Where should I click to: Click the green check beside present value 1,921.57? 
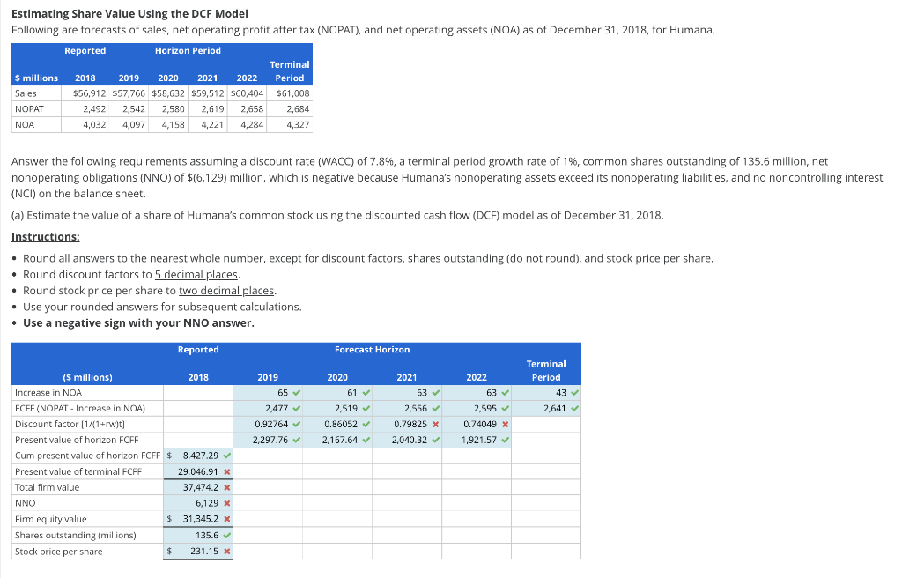[505, 440]
